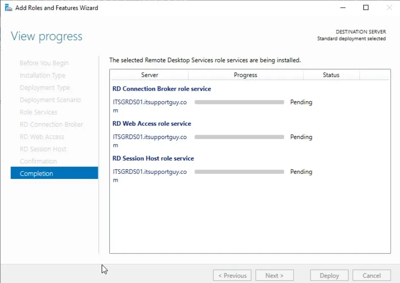The image size is (400, 283).
Task: Select RD Web Access in sidebar
Action: tap(42, 136)
